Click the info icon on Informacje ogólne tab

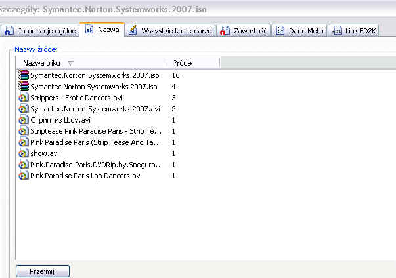tap(9, 31)
